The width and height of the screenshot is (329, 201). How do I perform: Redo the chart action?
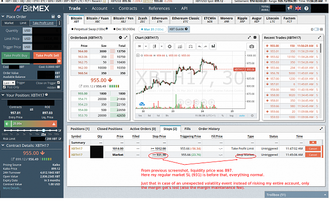(205, 46)
